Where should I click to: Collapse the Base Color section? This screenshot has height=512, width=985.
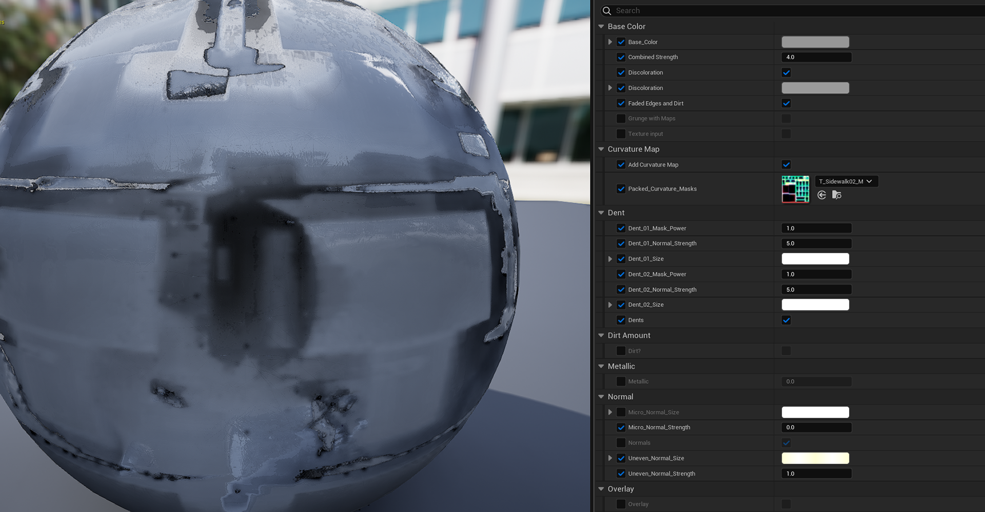coord(601,26)
